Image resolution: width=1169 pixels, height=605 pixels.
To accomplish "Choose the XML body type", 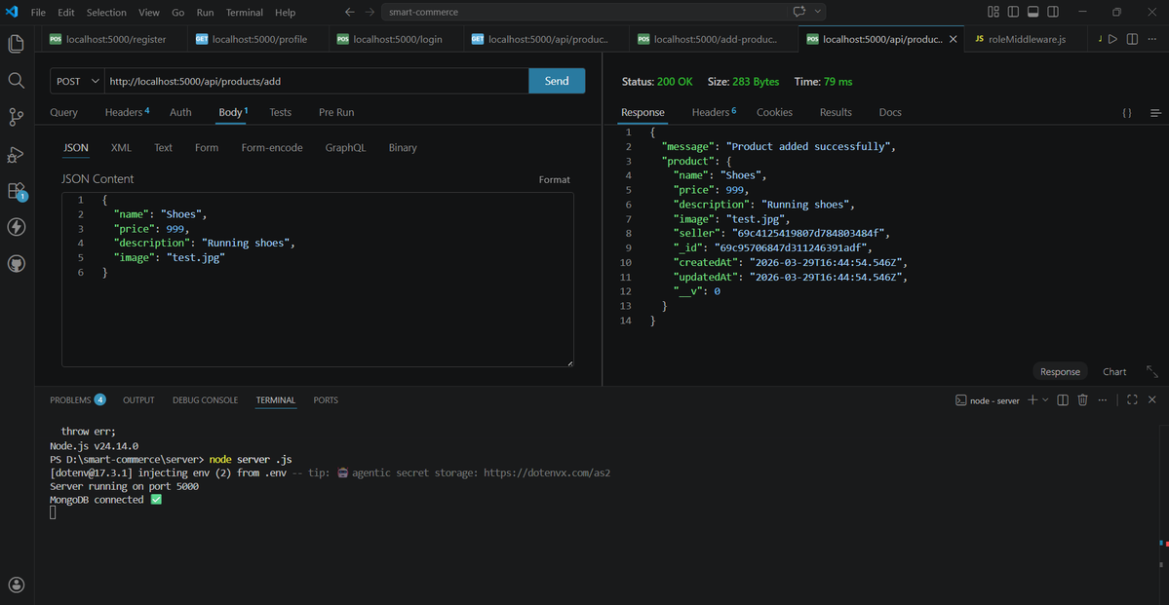I will (x=121, y=147).
